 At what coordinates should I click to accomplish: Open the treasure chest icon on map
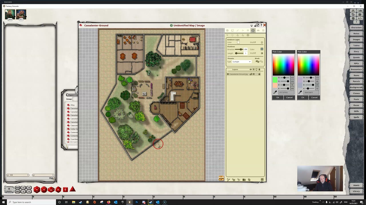[x=221, y=179]
